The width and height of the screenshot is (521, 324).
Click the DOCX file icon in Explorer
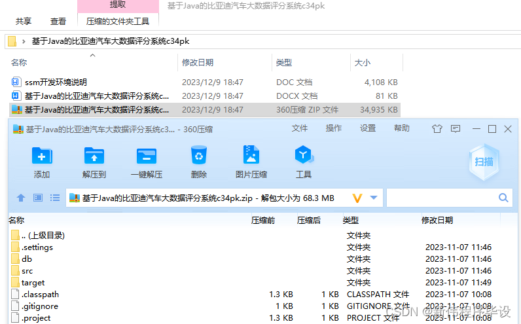[x=16, y=96]
